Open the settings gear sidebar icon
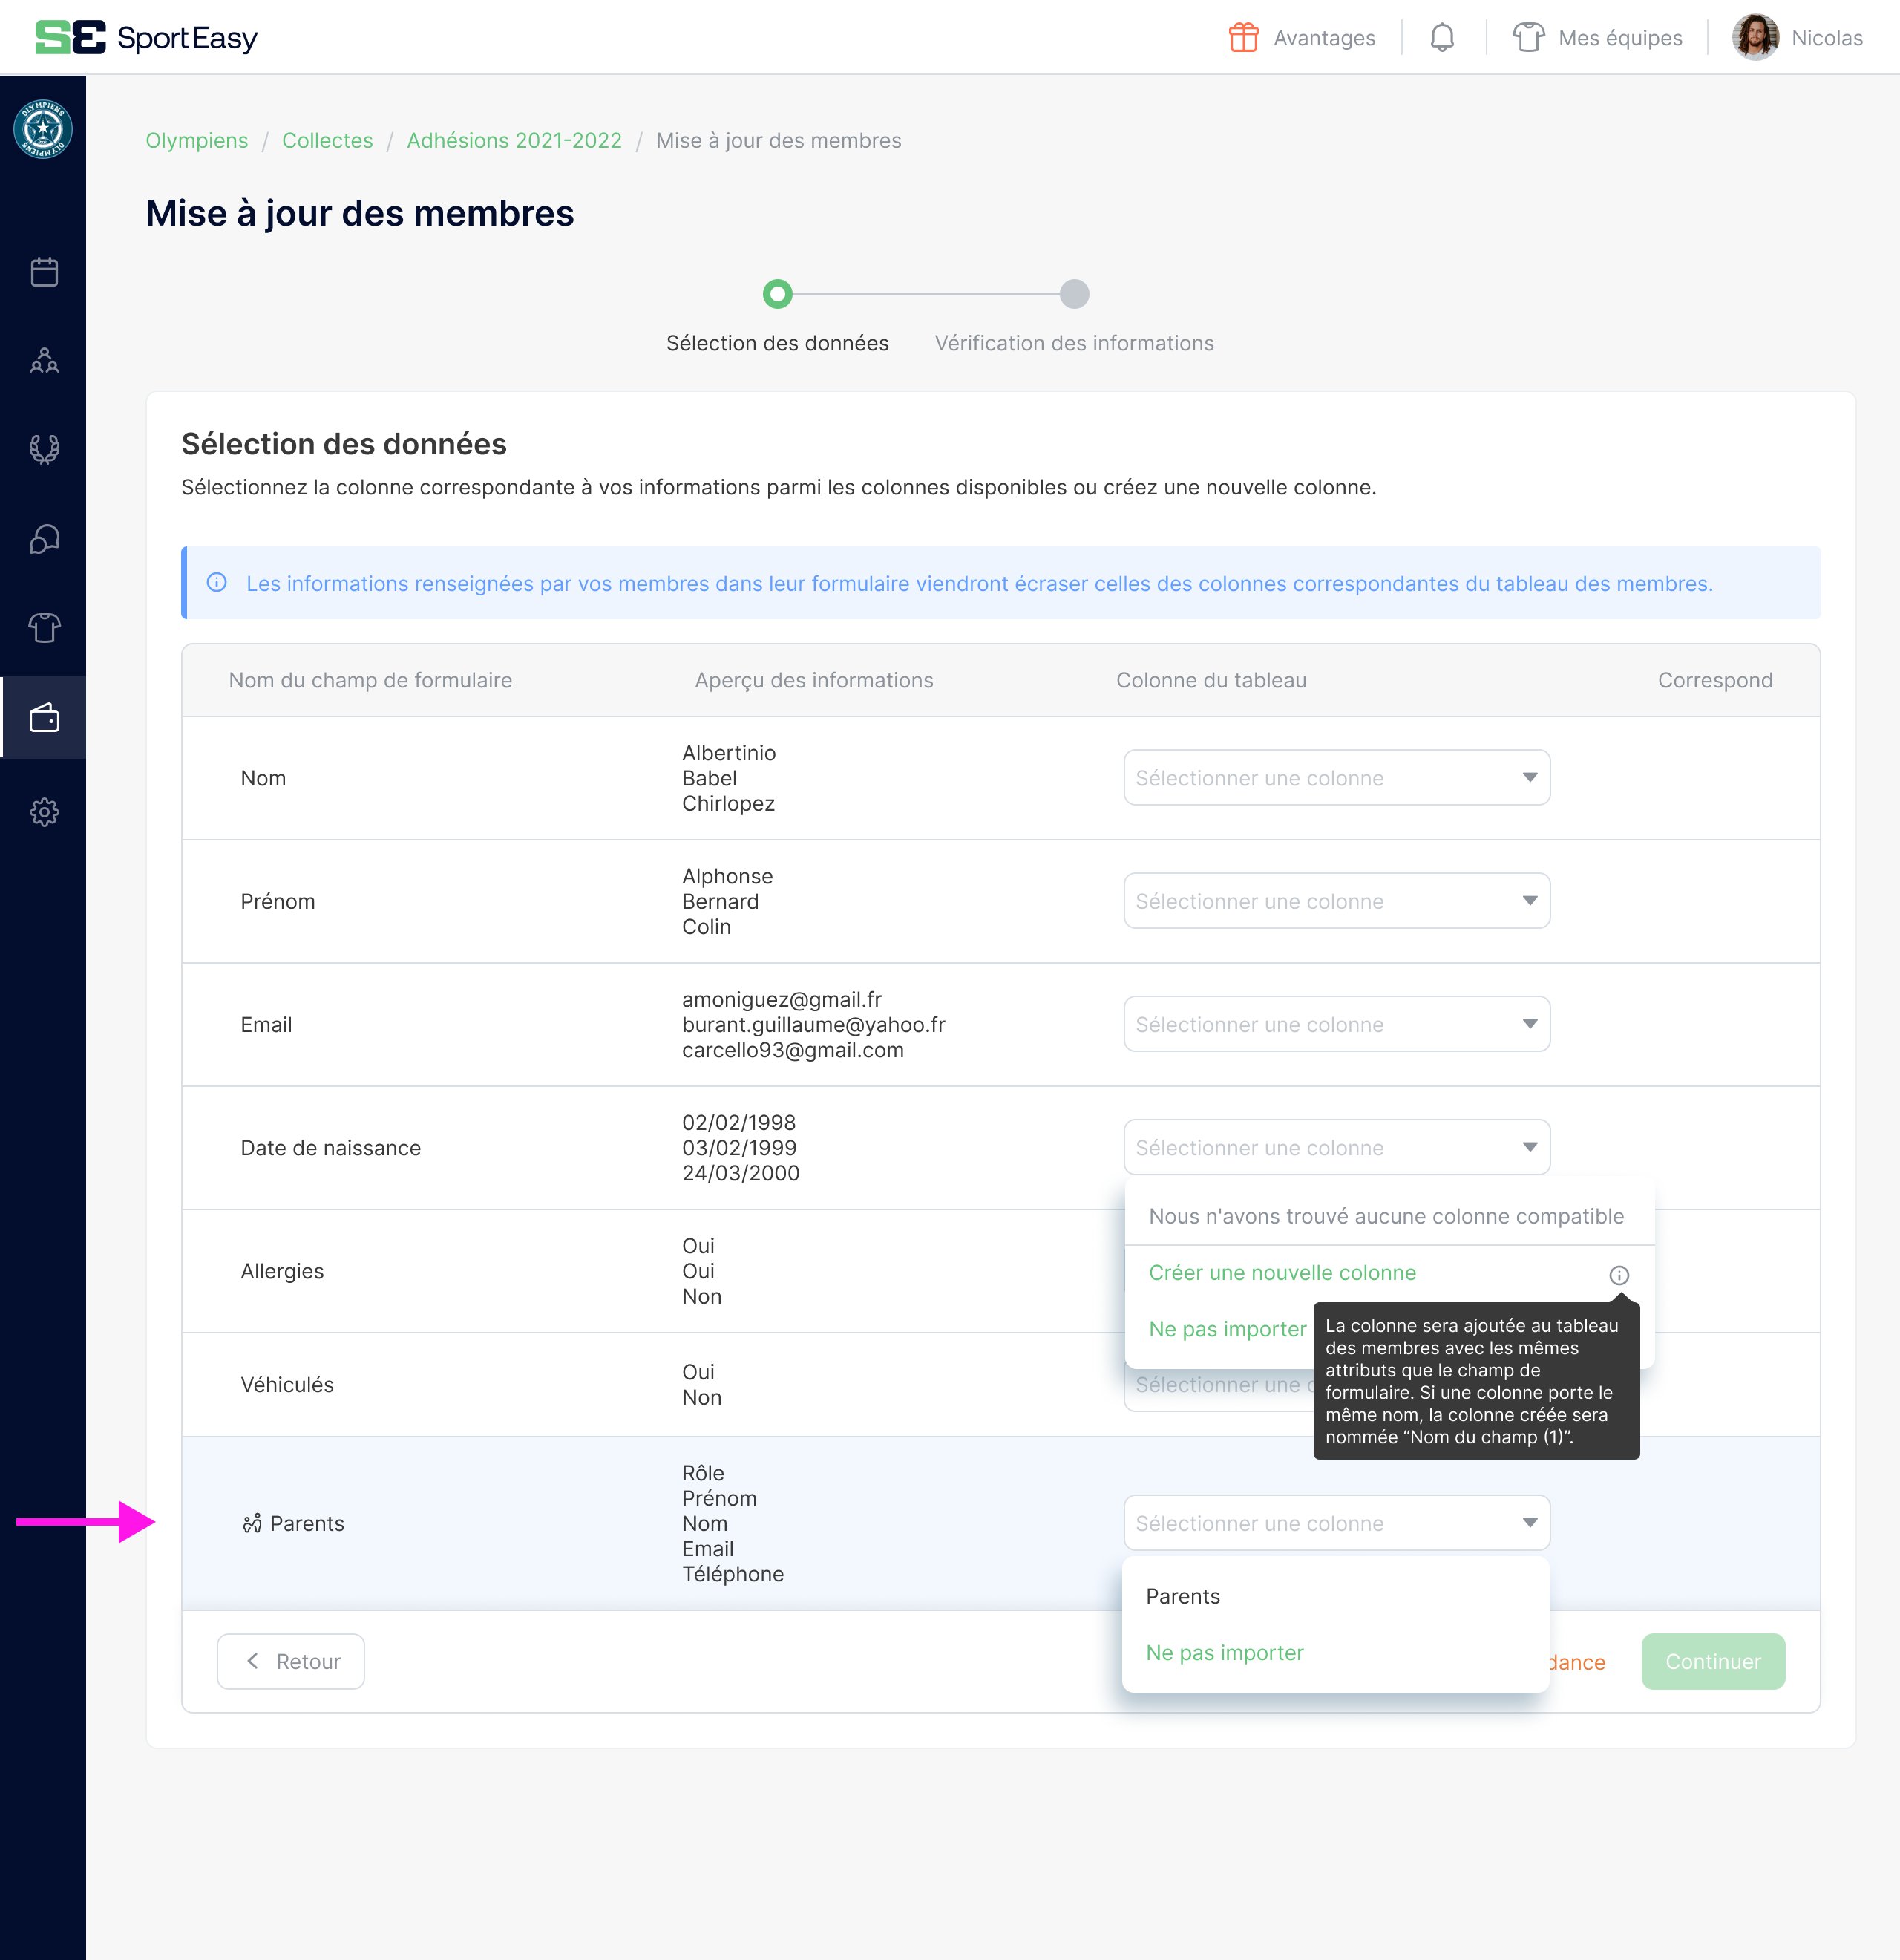This screenshot has width=1900, height=1960. click(x=44, y=811)
